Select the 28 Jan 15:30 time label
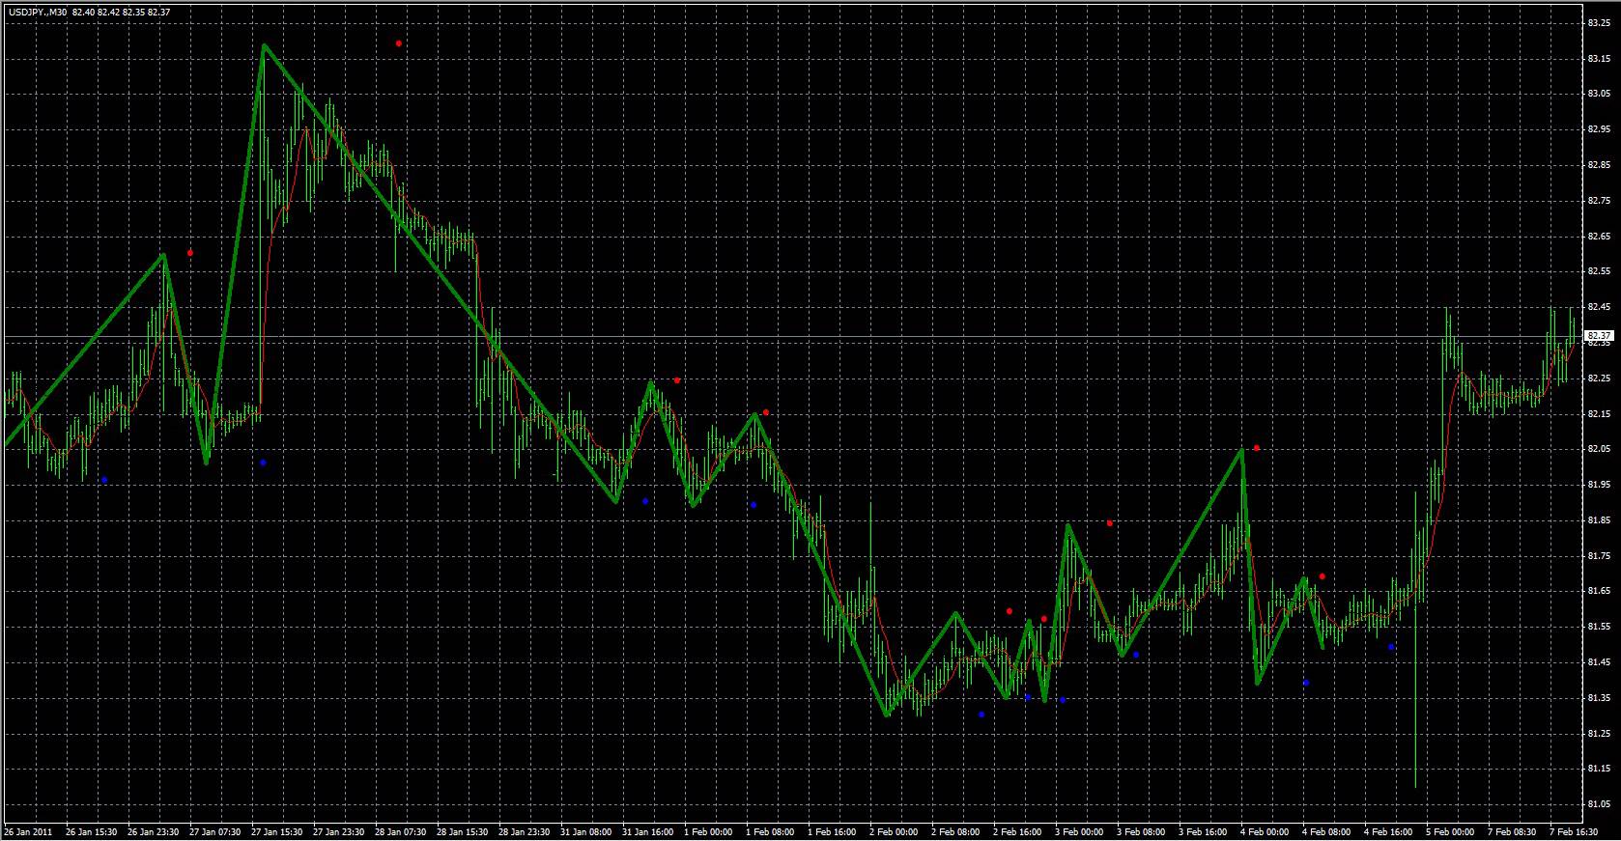This screenshot has height=841, width=1621. click(464, 831)
